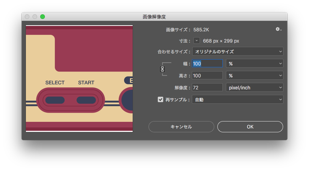
Task: Click the 幅 width input field
Action: (x=207, y=64)
